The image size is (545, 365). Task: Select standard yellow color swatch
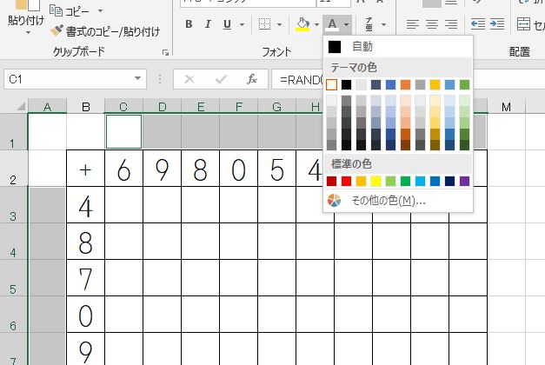[x=376, y=181]
